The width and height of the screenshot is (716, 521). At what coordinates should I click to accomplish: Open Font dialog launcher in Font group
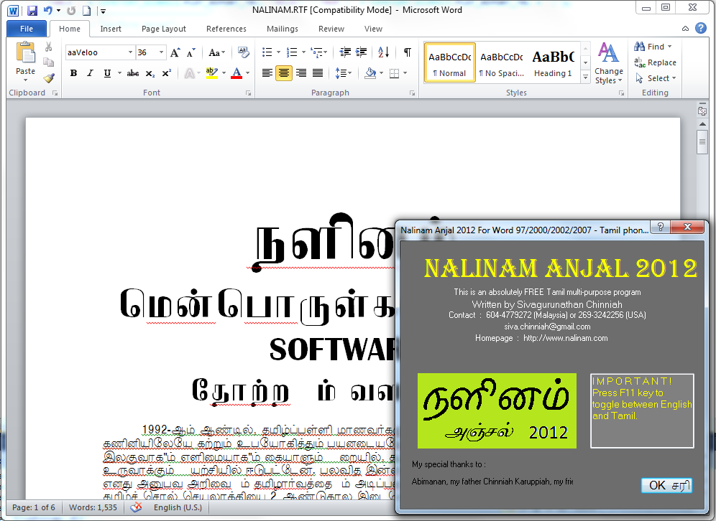point(249,93)
